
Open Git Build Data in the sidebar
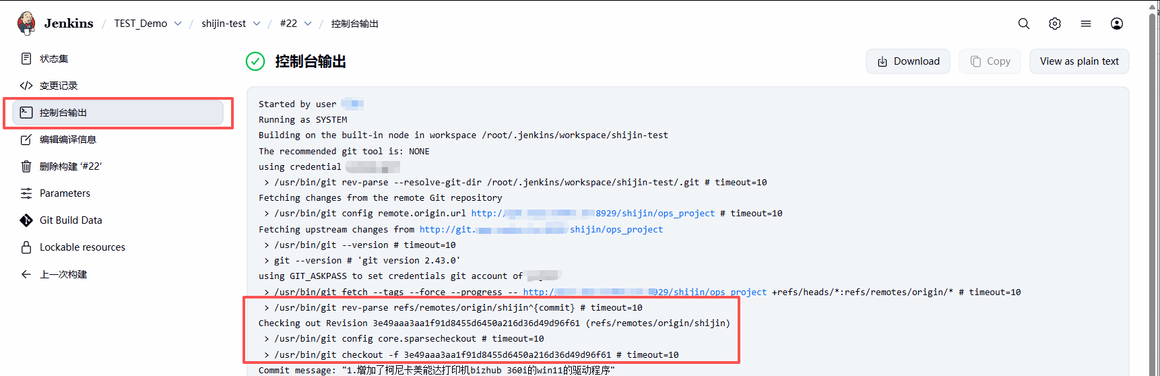(x=118, y=220)
